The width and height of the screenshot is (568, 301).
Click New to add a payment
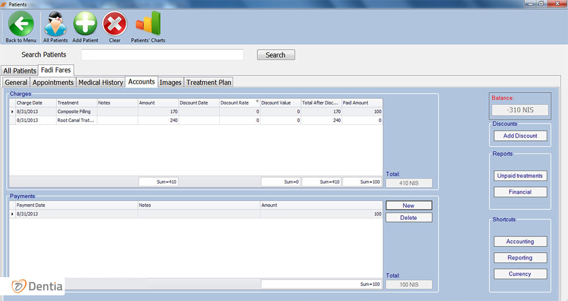tap(408, 206)
